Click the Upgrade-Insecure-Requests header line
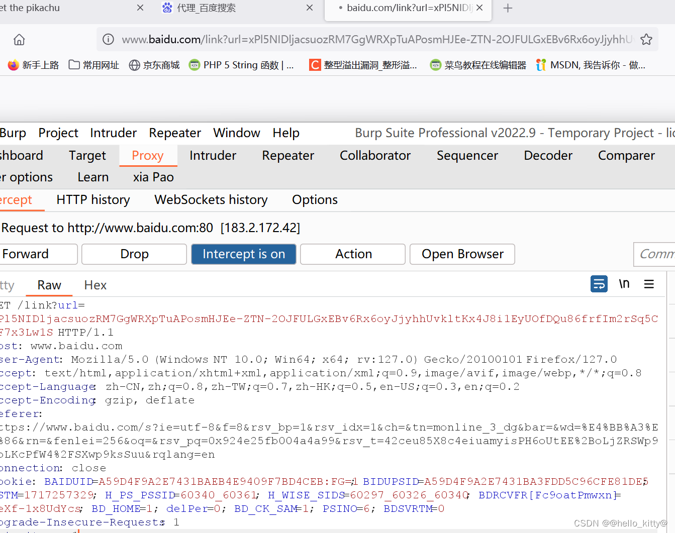This screenshot has height=533, width=675. [x=89, y=522]
